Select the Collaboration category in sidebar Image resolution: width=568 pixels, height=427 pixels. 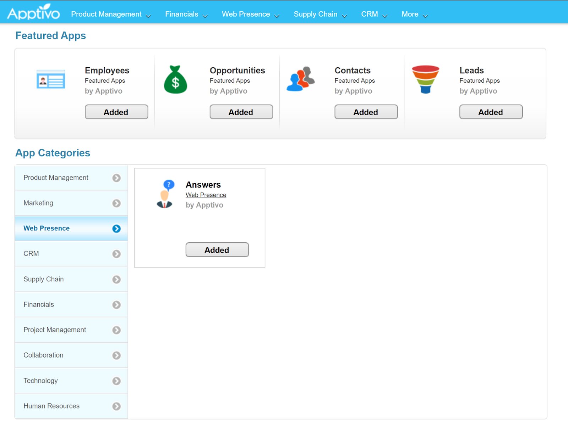point(43,355)
